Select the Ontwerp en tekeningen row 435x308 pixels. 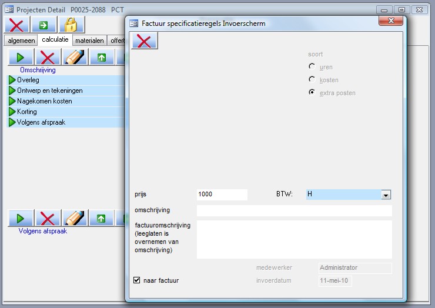(66, 91)
